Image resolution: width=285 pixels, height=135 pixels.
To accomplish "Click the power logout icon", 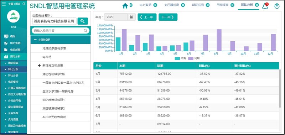I will 277,6.
